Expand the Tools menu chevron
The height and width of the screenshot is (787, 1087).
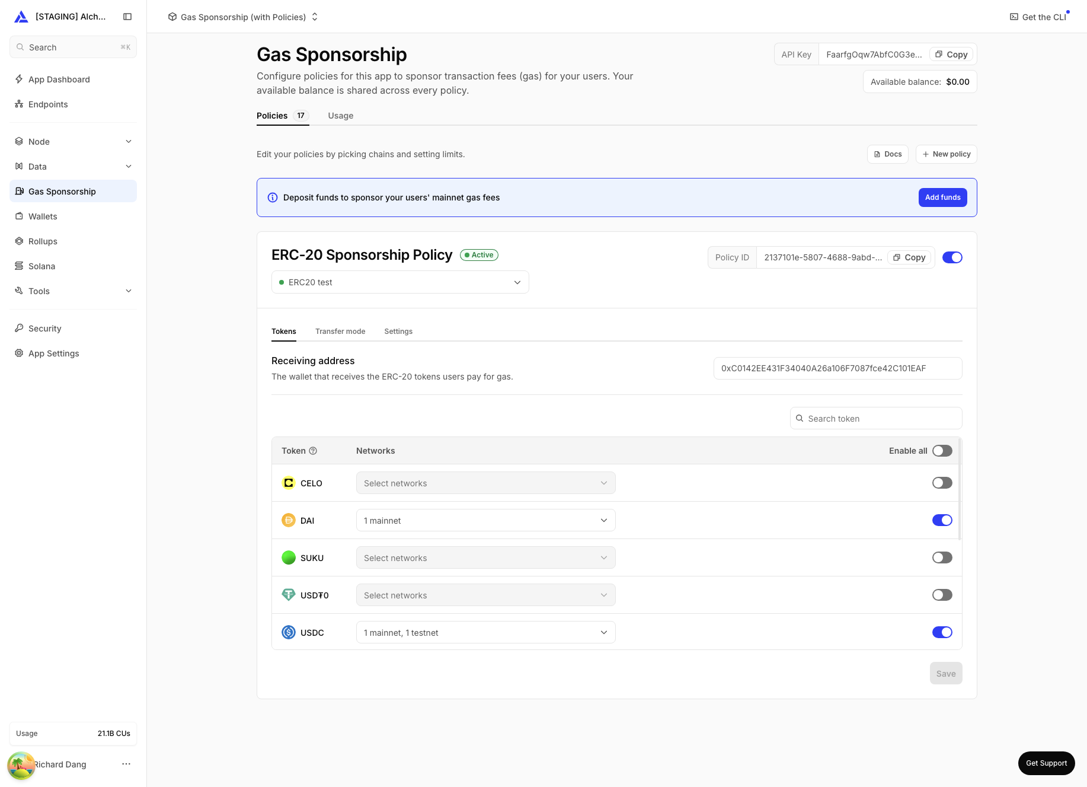[x=129, y=291]
